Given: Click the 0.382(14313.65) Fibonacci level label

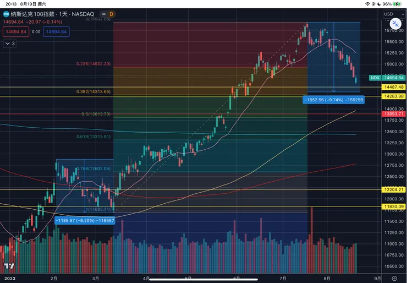Looking at the screenshot, I should coord(94,92).
